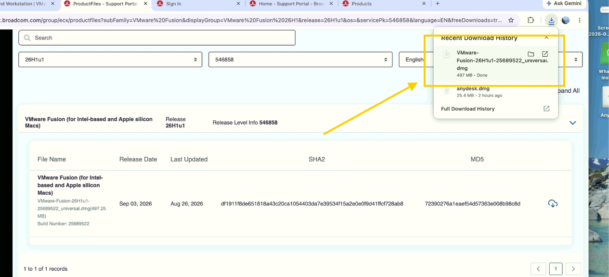Screen dimensions: 609x277
Task: Open Full Download History
Action: pyautogui.click(x=468, y=109)
